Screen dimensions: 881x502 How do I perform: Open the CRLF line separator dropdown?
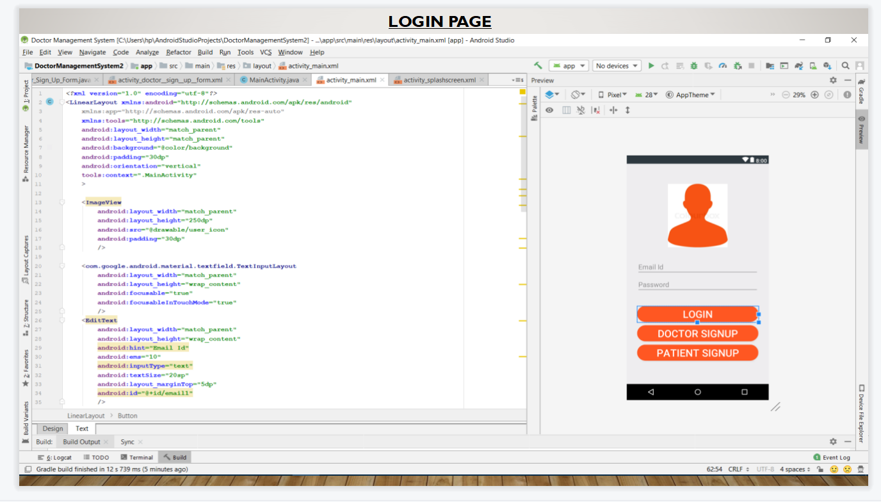coord(738,469)
